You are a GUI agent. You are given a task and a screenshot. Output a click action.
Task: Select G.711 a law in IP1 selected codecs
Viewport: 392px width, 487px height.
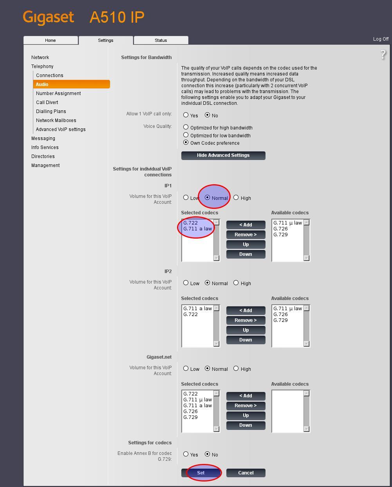[x=197, y=229]
